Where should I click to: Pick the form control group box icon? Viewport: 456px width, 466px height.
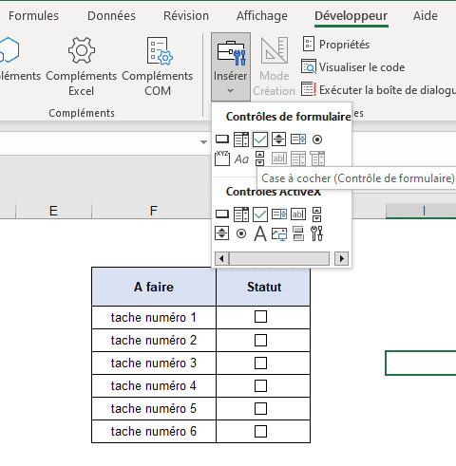(x=222, y=158)
